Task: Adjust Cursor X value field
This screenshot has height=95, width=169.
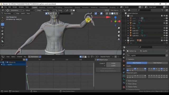Action: [x=113, y=63]
